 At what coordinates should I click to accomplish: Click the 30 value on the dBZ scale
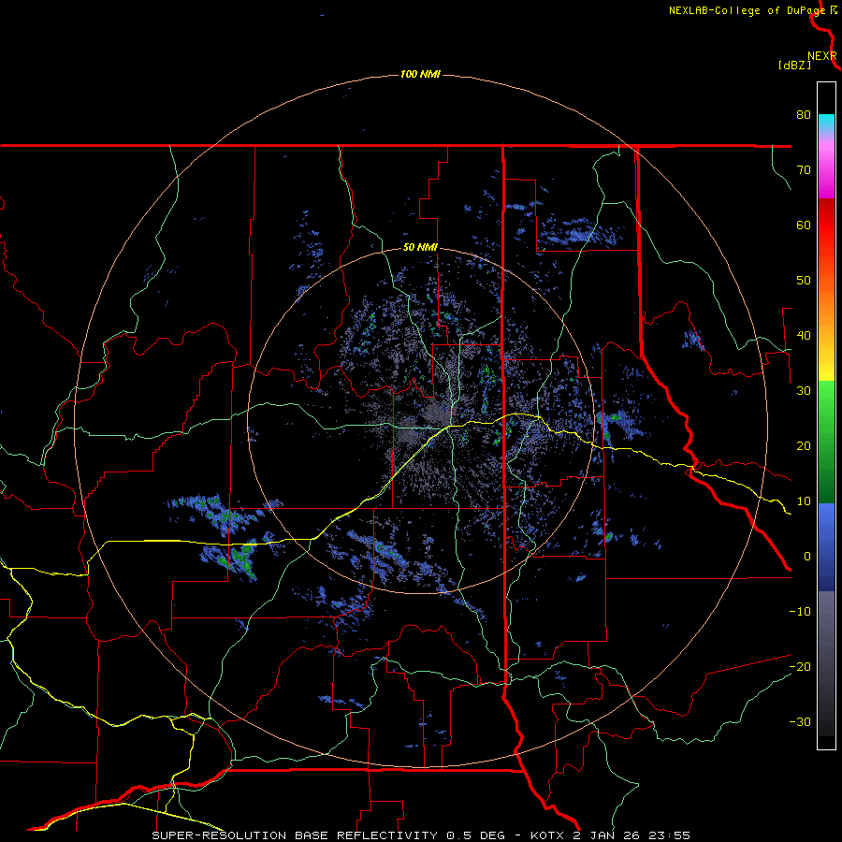pos(804,391)
